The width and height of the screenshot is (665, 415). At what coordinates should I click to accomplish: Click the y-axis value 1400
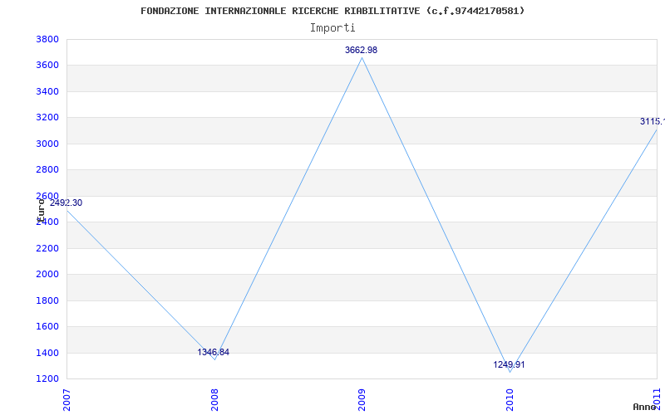click(x=47, y=354)
